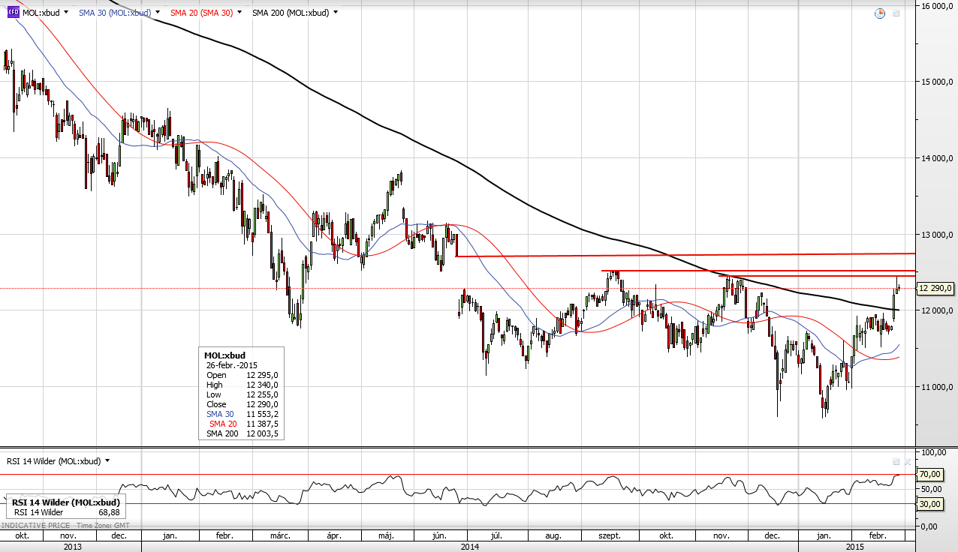Click the Low 12 255,0 row
Screen dimensions: 958x552
coord(243,394)
